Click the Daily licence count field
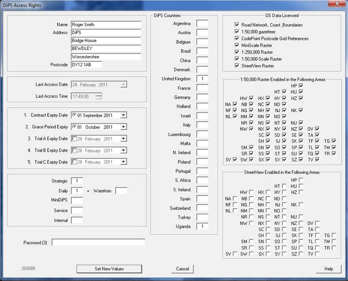348x281 pixels. tap(77, 191)
